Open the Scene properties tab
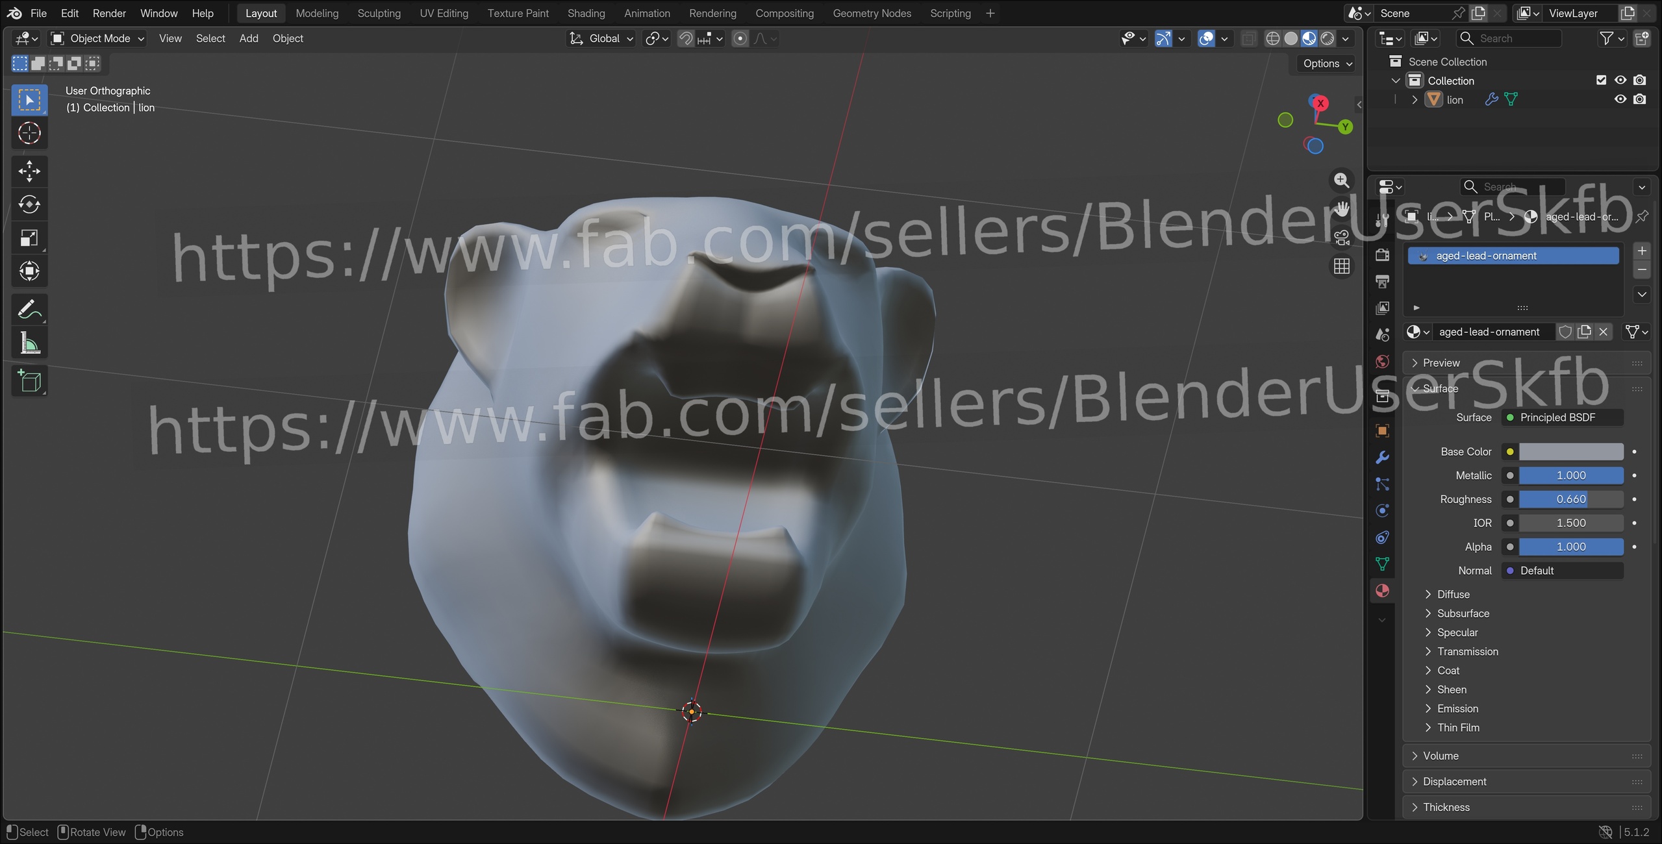Viewport: 1662px width, 844px height. pyautogui.click(x=1382, y=334)
